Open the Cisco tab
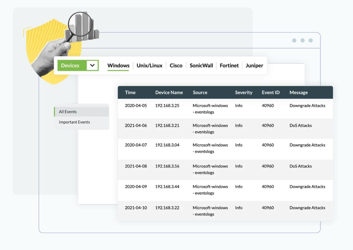Screen dimensions: 353x250 [x=176, y=65]
